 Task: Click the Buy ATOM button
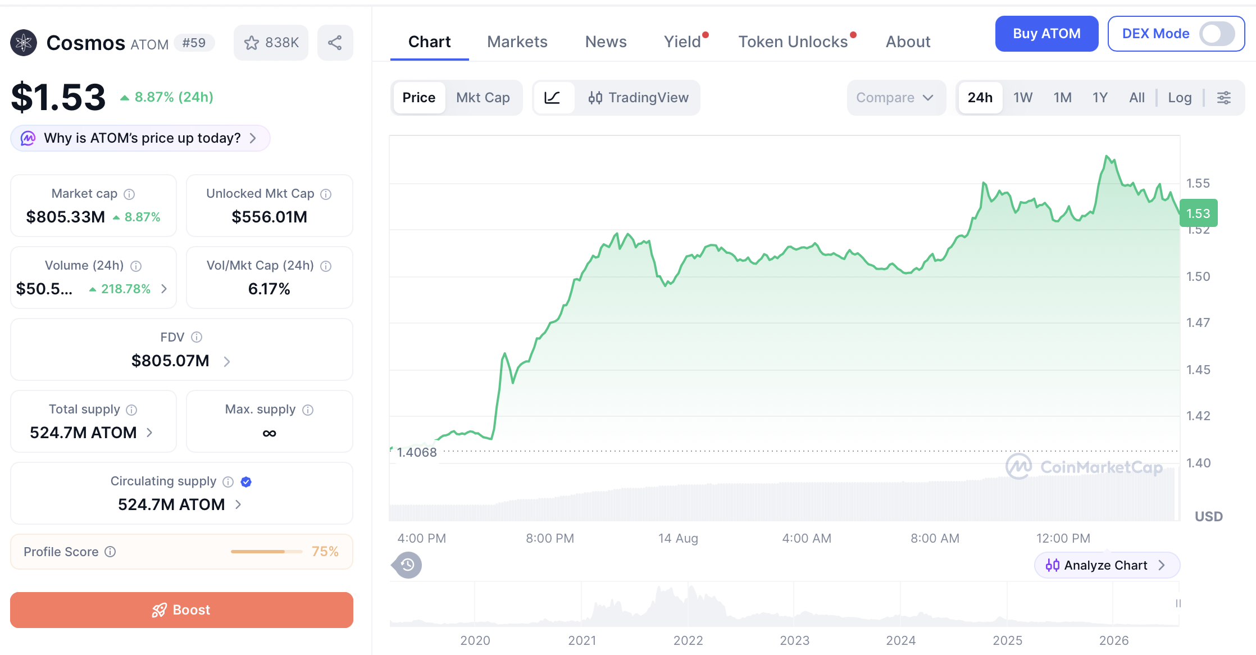pos(1047,34)
